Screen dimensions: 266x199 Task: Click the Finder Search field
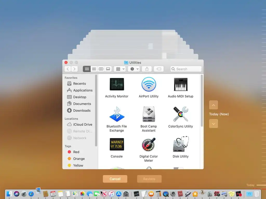[x=186, y=69]
